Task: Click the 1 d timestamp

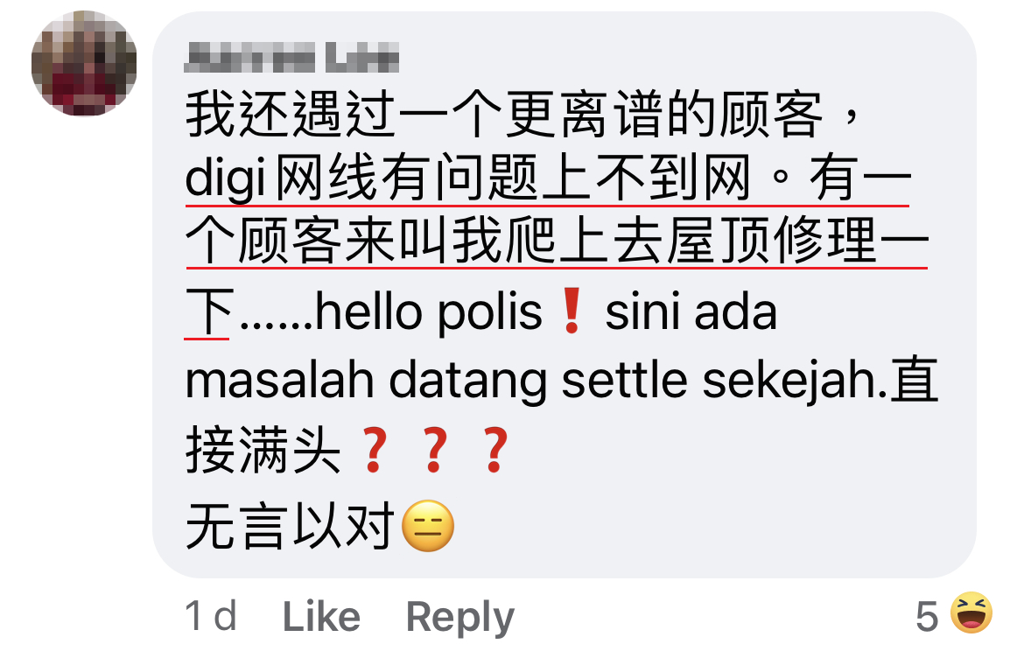Action: click(x=211, y=617)
